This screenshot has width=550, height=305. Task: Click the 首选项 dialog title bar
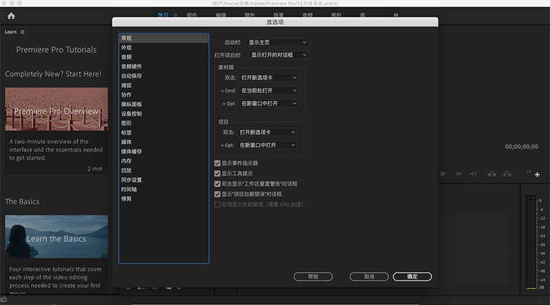(275, 22)
